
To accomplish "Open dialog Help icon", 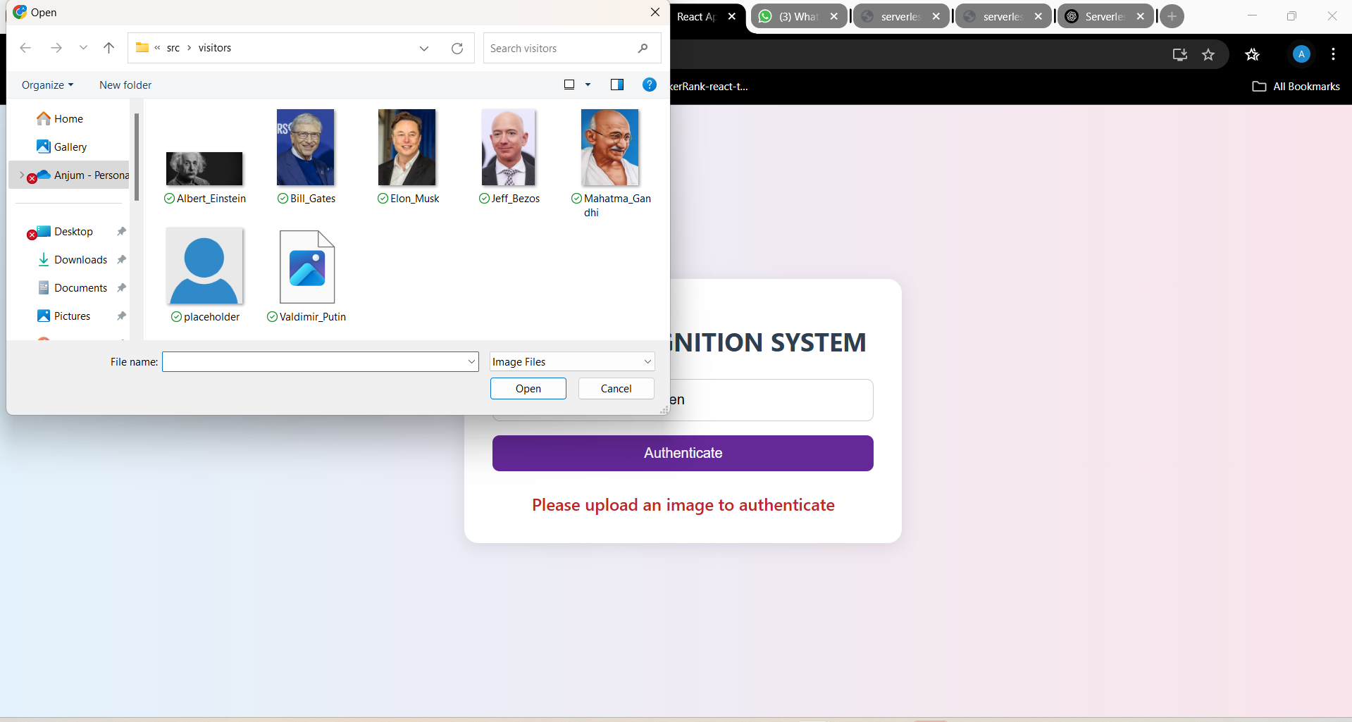I will (x=650, y=85).
